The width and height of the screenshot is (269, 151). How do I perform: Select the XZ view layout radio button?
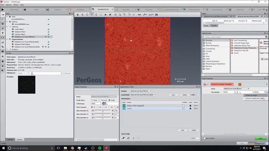tap(98, 107)
